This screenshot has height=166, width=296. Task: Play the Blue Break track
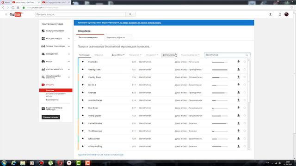tap(83, 108)
